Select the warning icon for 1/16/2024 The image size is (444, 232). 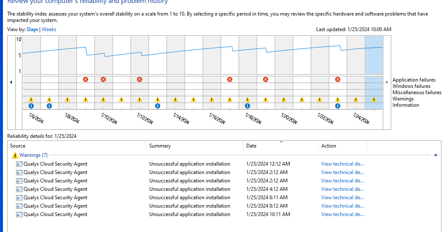[212, 99]
